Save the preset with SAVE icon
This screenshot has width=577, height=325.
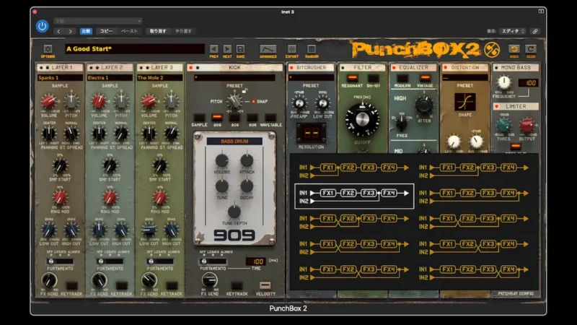coord(240,48)
